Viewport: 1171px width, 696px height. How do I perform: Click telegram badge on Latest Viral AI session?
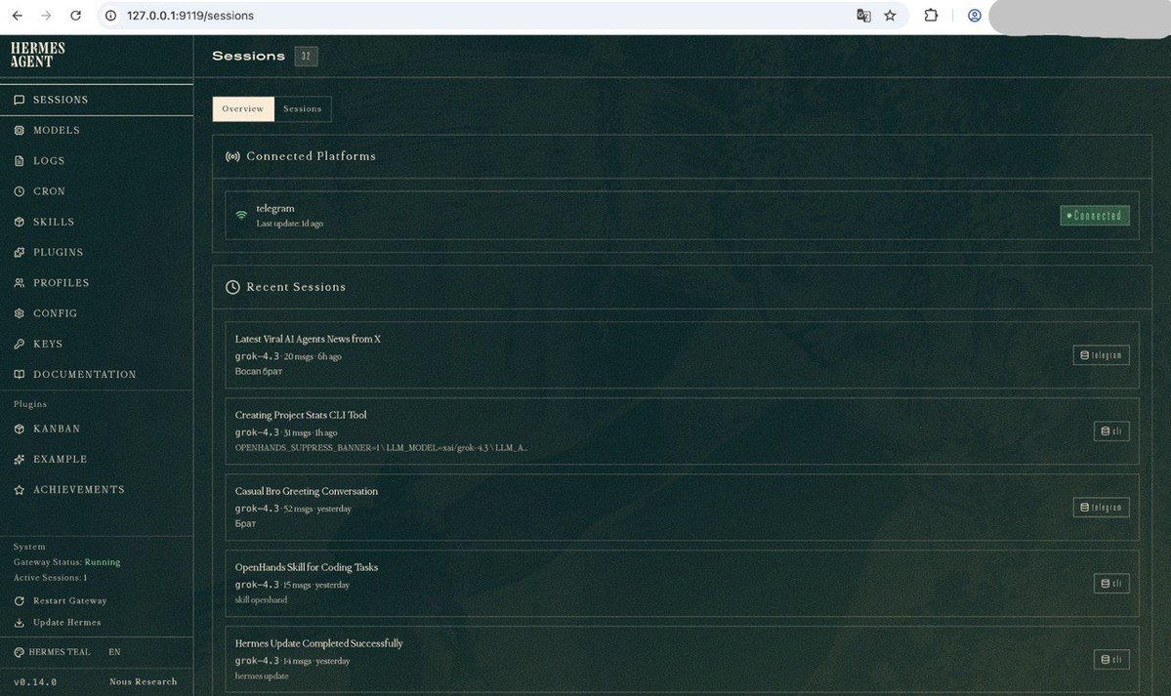(x=1102, y=355)
